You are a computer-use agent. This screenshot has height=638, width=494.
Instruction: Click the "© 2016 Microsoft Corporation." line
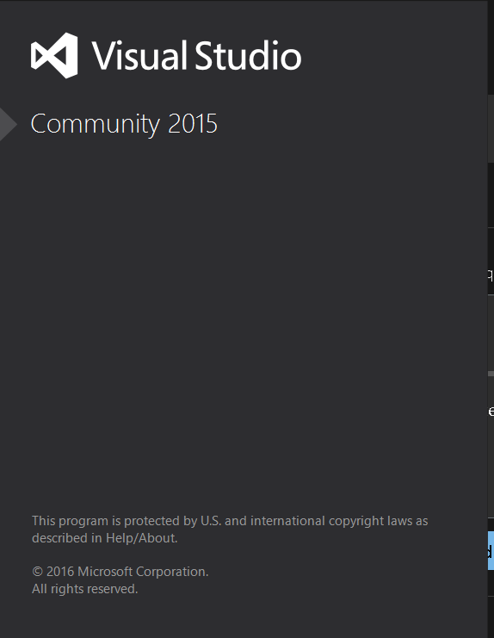pos(120,572)
